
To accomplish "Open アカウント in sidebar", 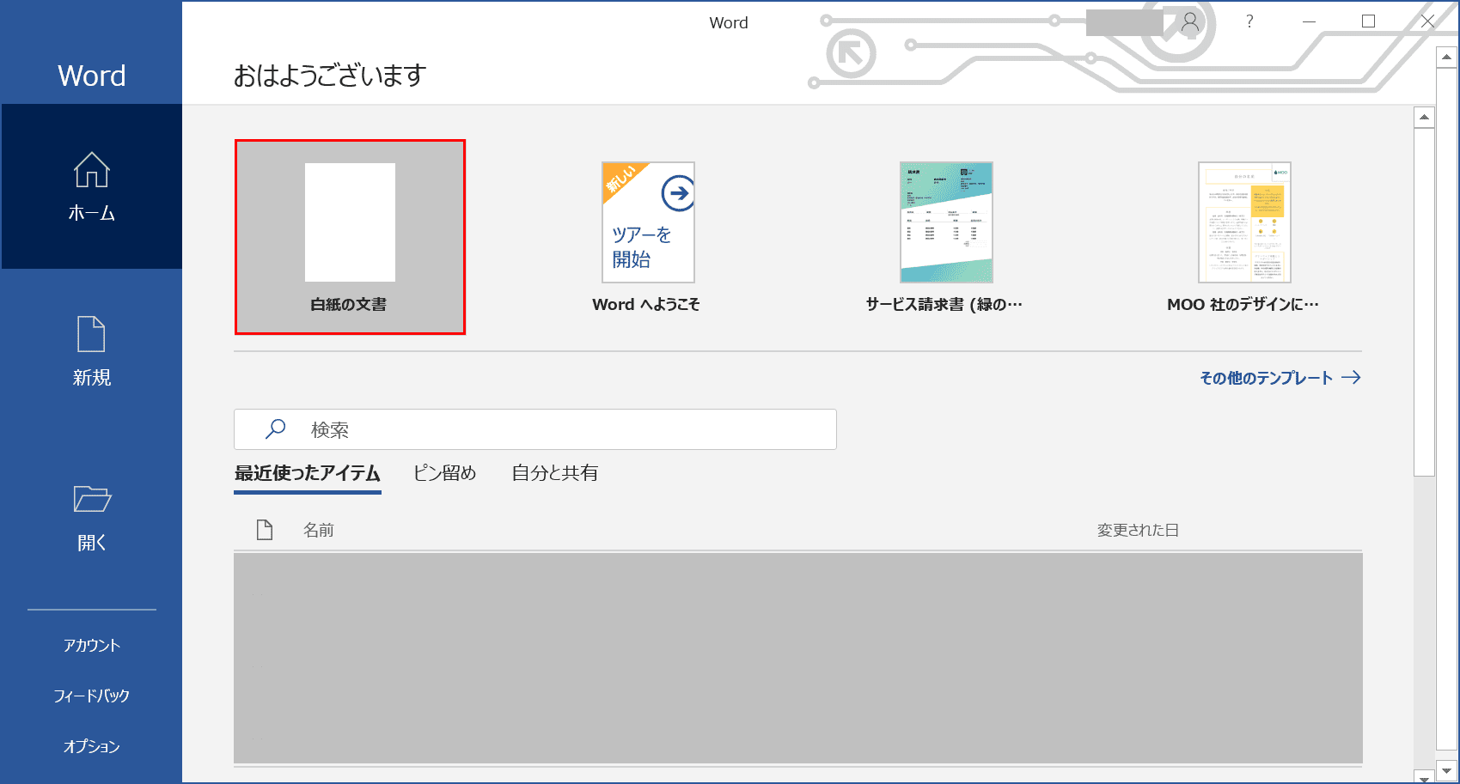I will click(x=91, y=645).
